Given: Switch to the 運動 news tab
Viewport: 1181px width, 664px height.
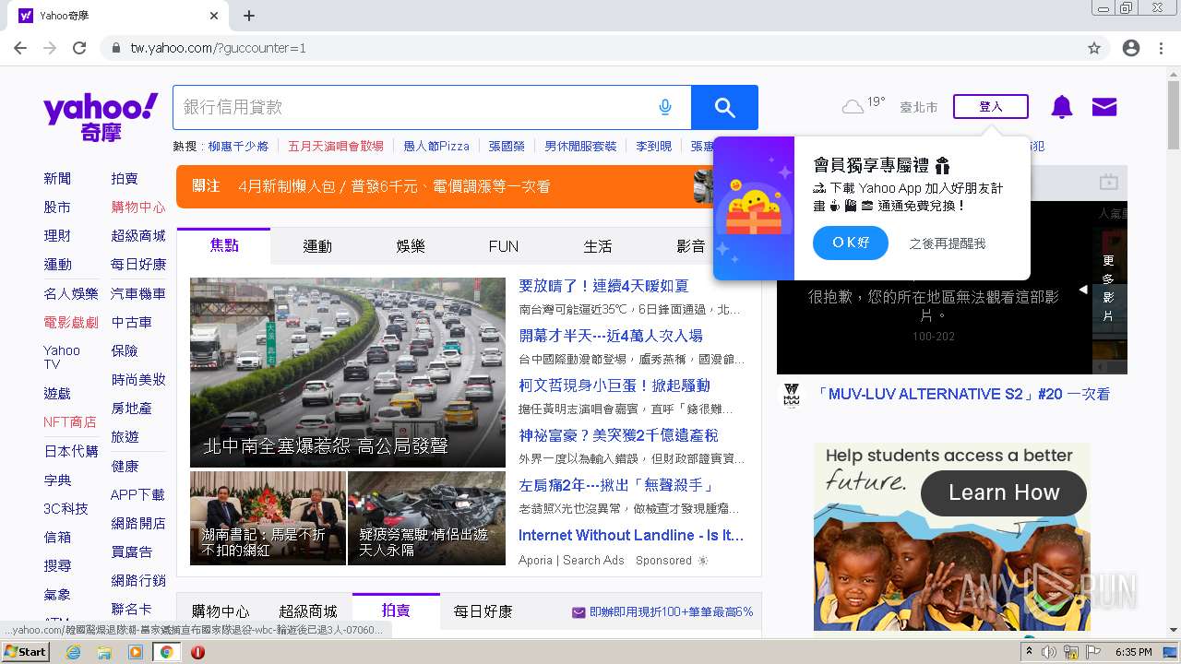Looking at the screenshot, I should (x=317, y=246).
